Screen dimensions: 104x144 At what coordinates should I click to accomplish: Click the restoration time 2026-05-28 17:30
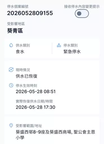tap(36, 107)
